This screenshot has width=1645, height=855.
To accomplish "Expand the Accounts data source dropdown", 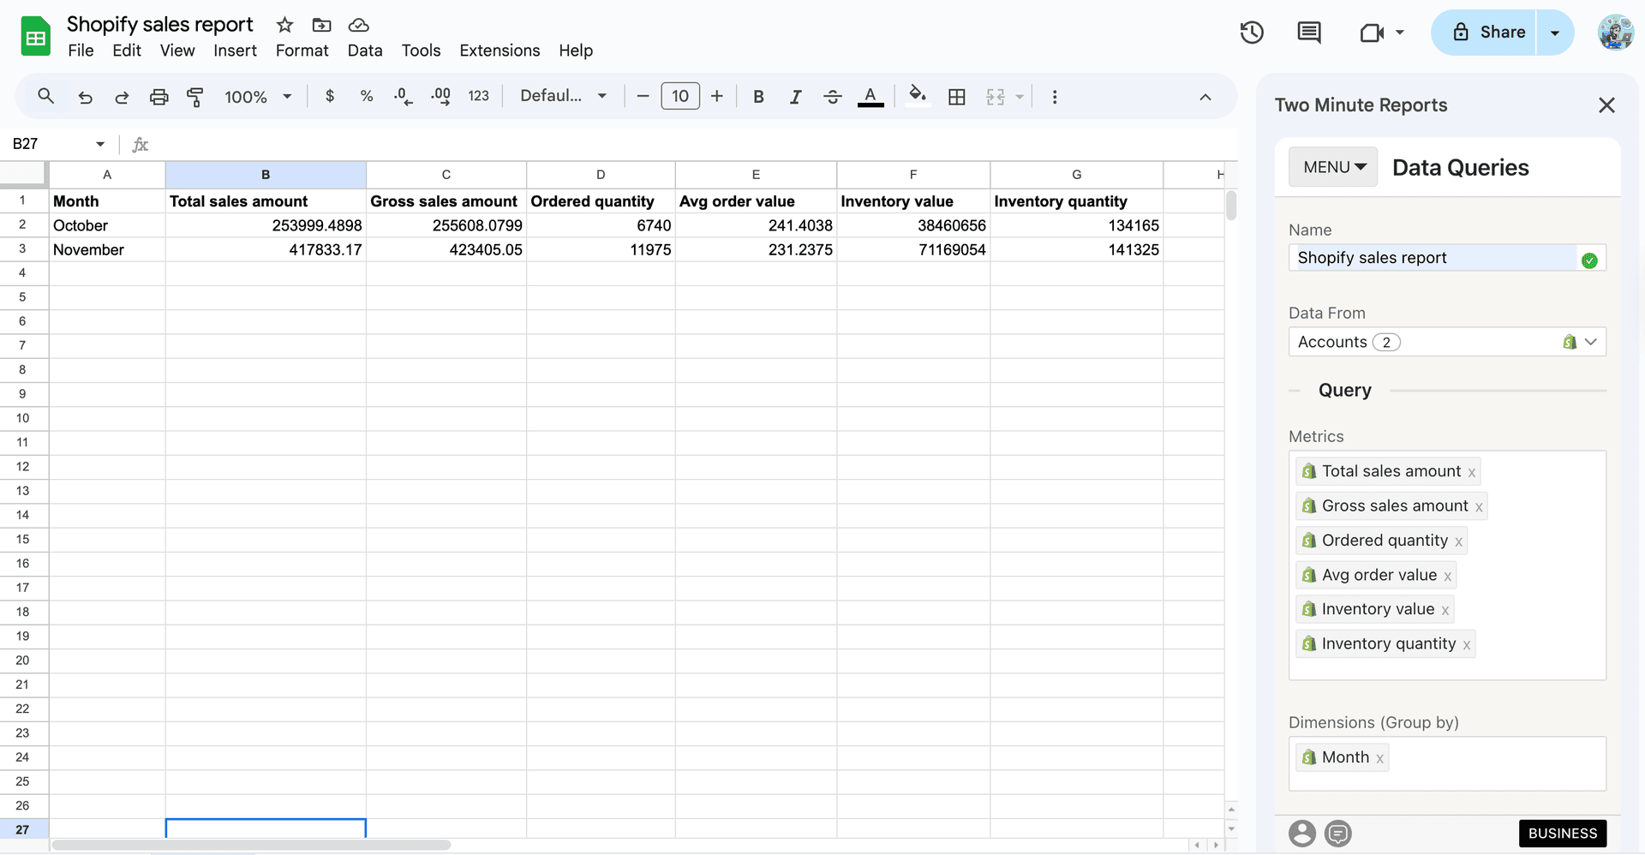I will click(x=1592, y=342).
